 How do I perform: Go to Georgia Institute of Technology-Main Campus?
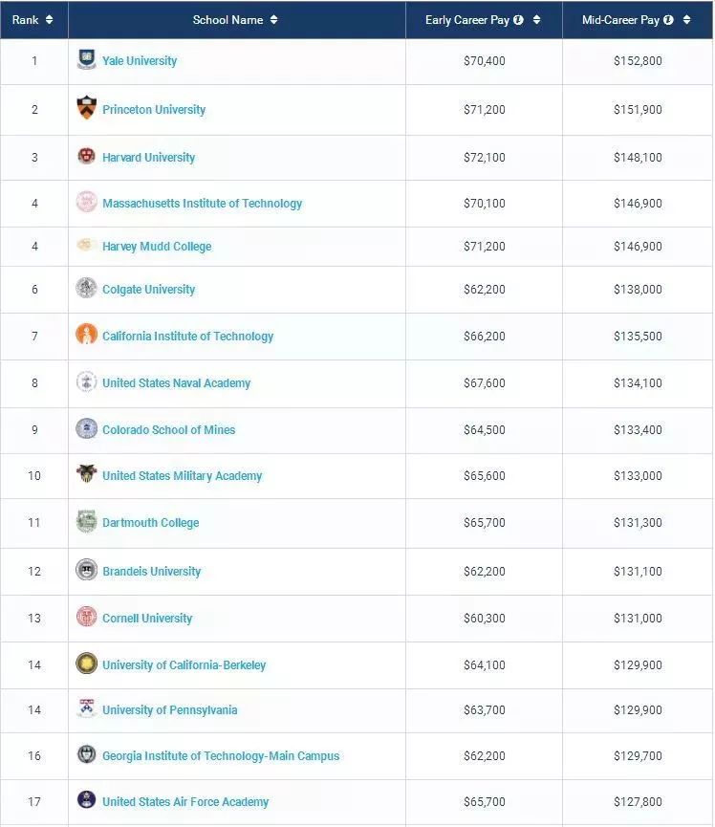point(221,756)
